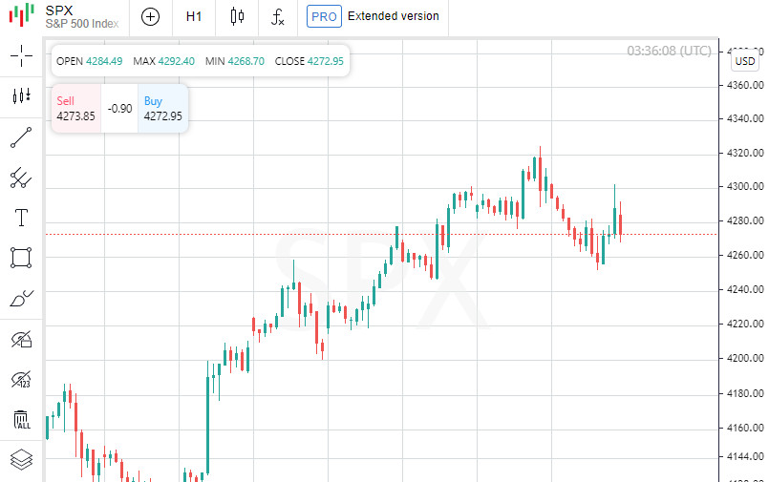Click the Buy 4272.95 button
The width and height of the screenshot is (769, 482).
[x=162, y=109]
